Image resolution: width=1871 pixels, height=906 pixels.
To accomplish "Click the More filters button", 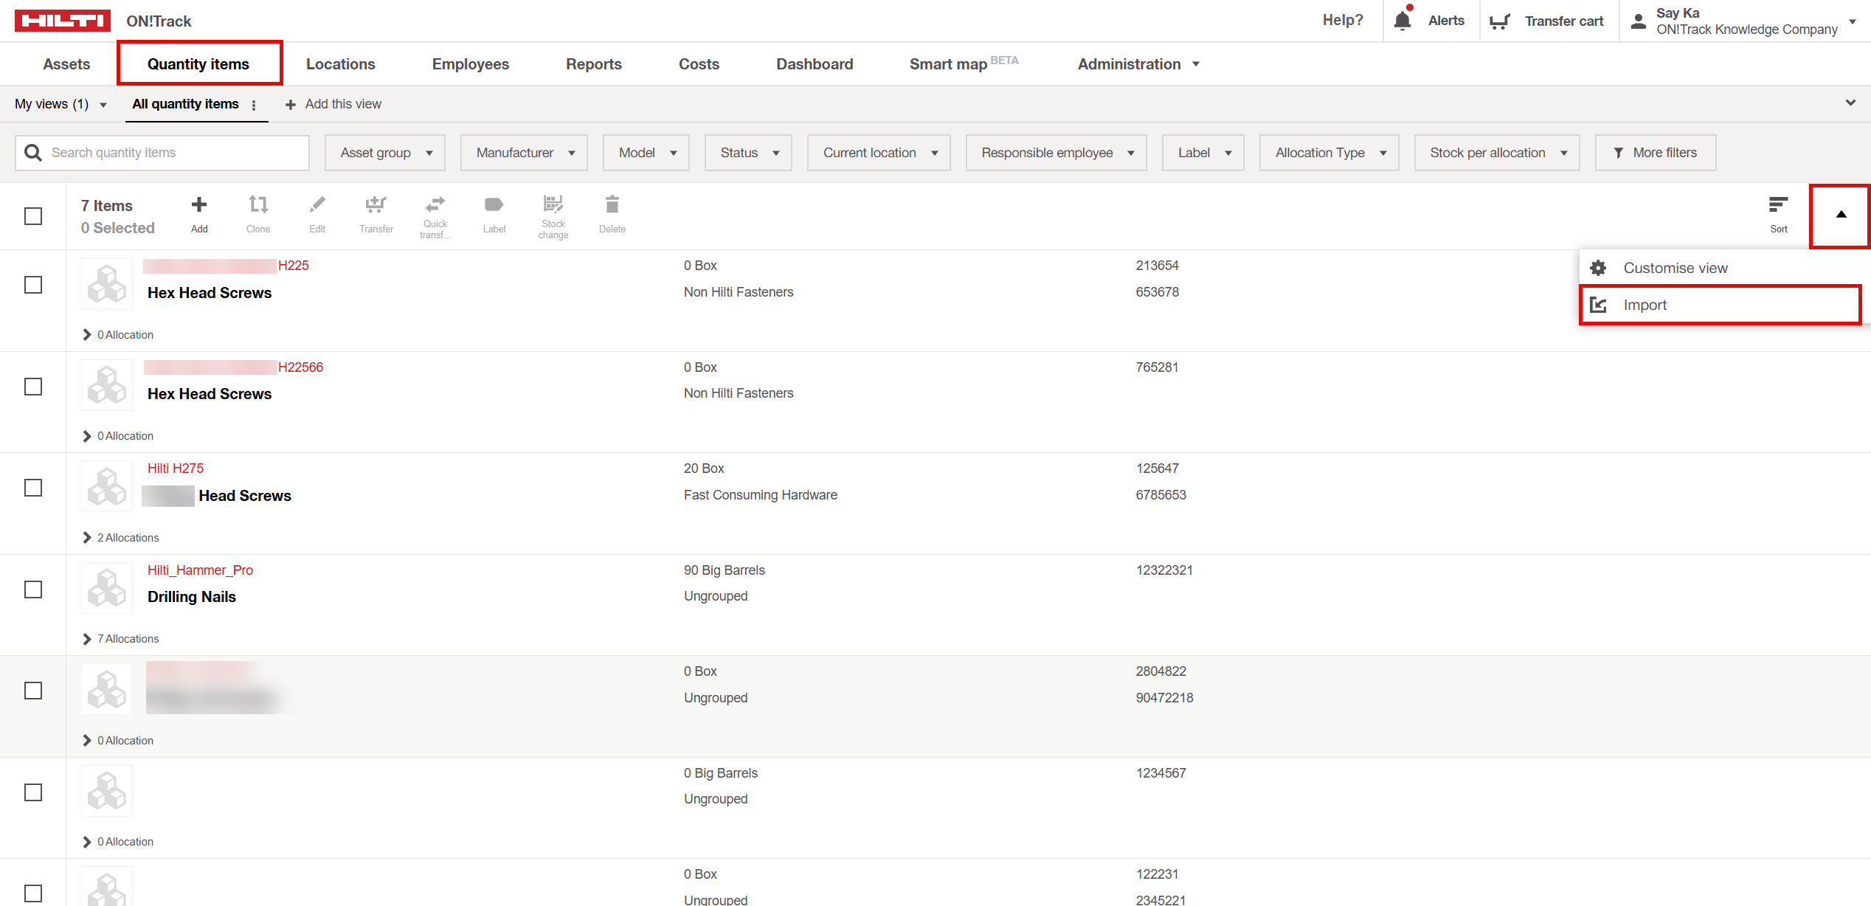I will [1656, 153].
